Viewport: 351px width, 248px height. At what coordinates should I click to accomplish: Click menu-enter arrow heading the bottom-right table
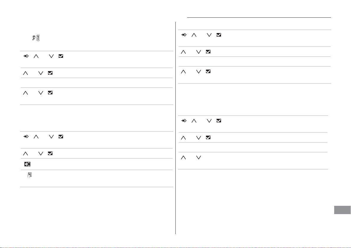click(x=184, y=121)
